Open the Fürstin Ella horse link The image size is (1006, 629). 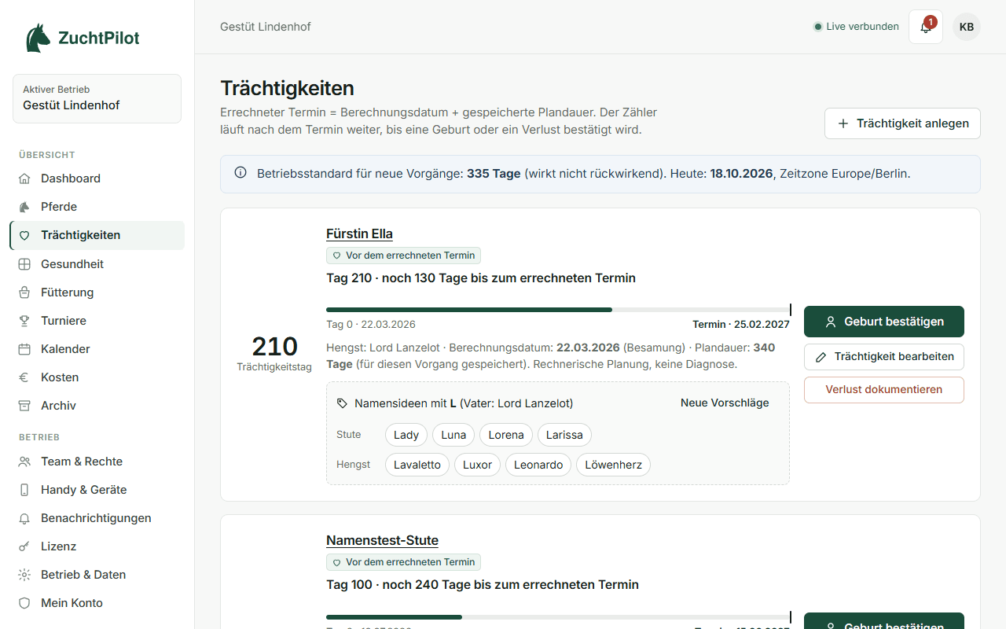point(359,234)
